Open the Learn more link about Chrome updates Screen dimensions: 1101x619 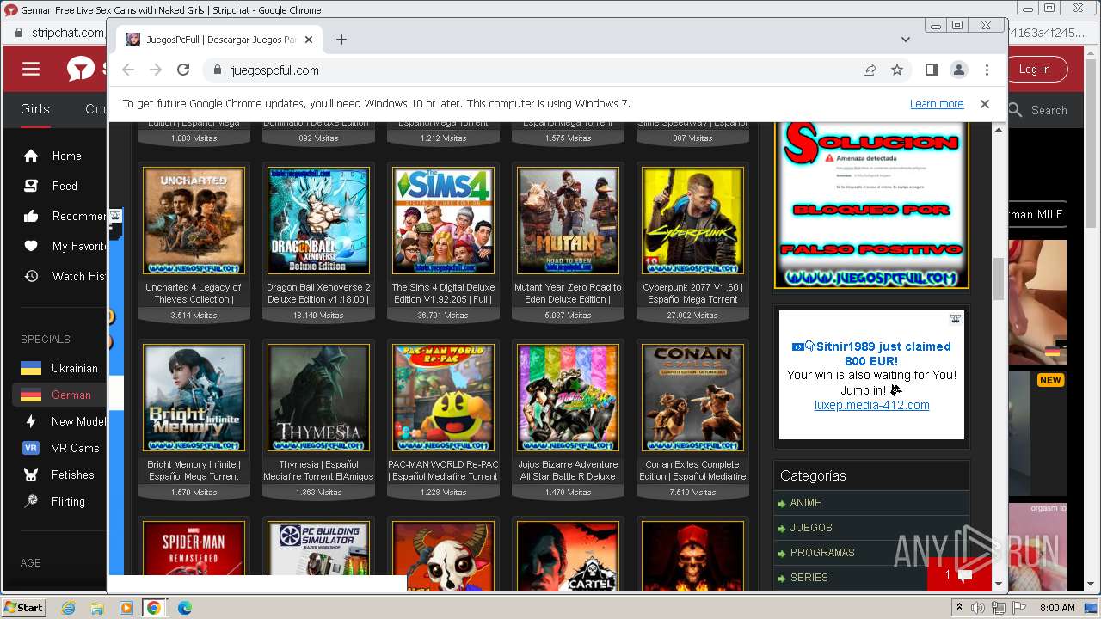pos(937,103)
